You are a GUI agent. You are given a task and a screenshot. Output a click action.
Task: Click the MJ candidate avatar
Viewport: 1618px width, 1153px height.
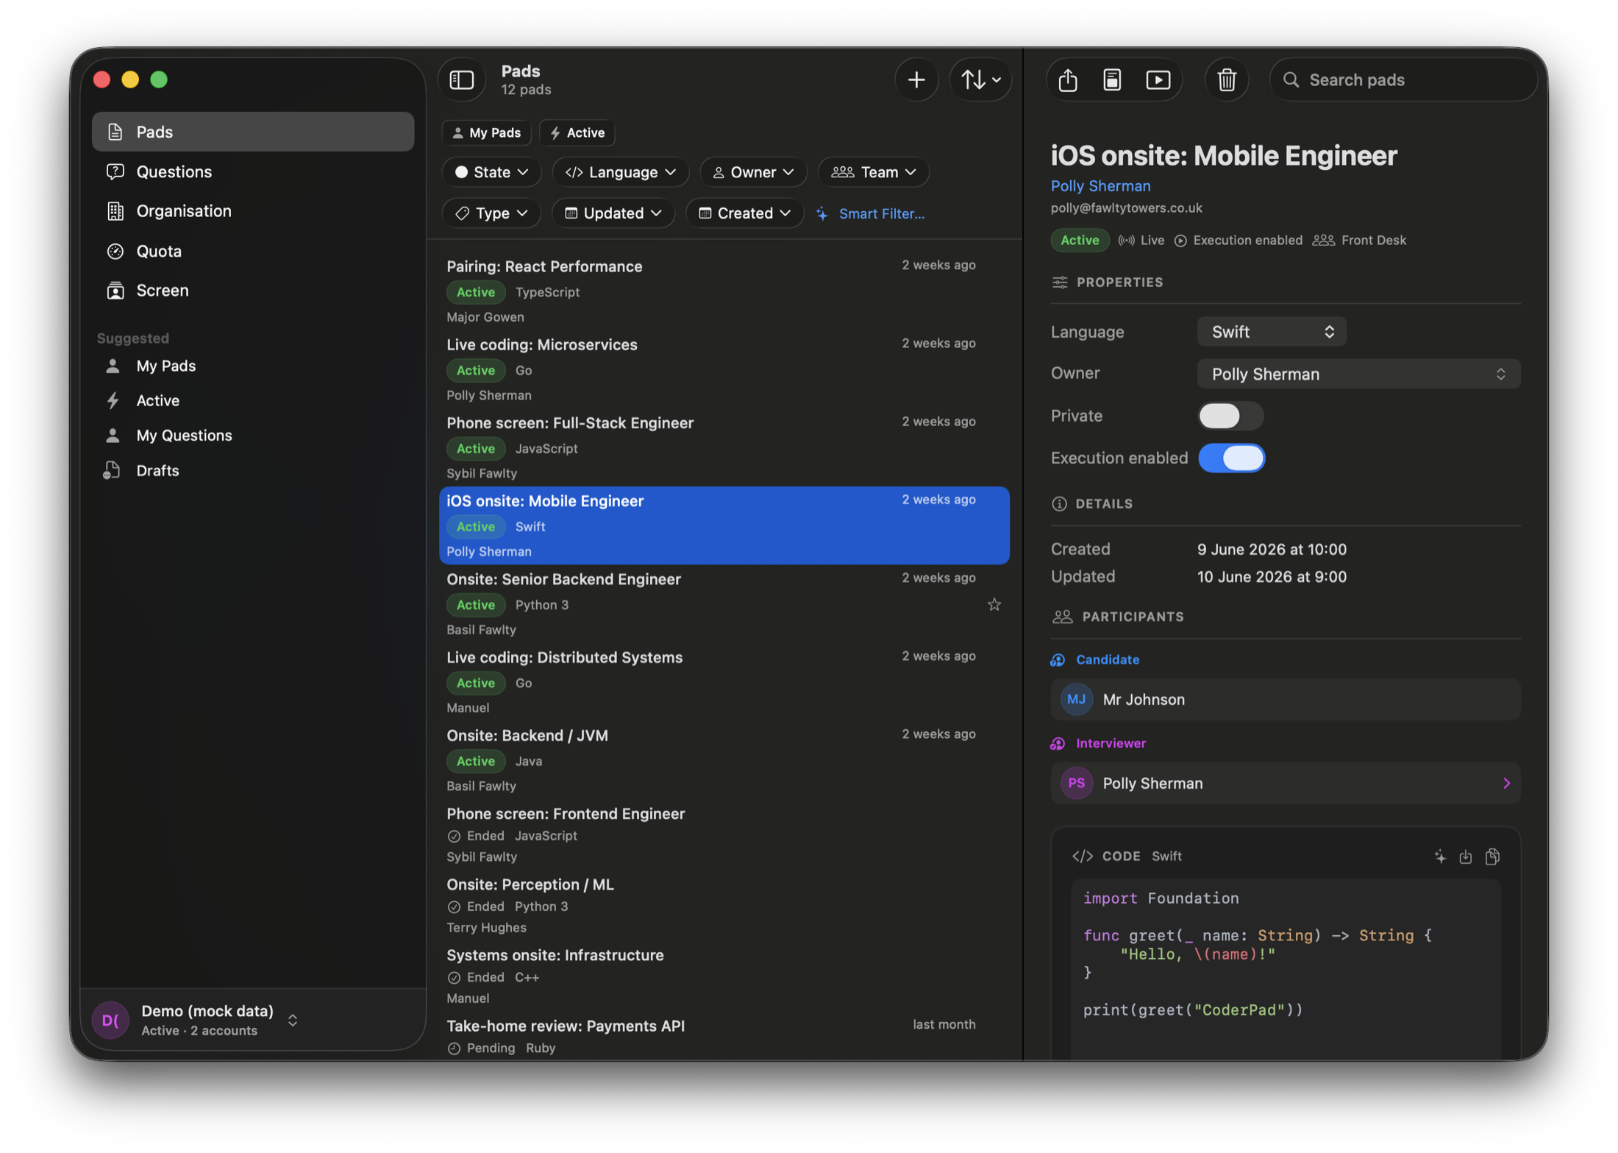(1076, 699)
